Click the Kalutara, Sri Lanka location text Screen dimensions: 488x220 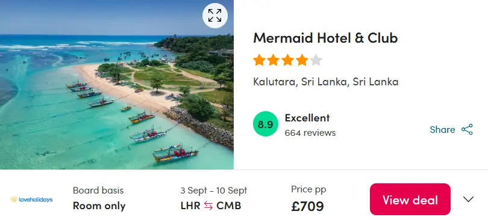325,82
